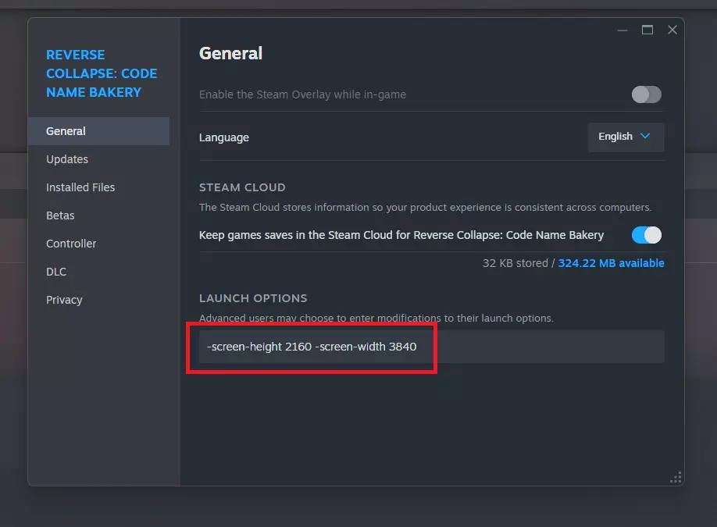Open the Privacy tab
This screenshot has height=527, width=717.
point(64,300)
